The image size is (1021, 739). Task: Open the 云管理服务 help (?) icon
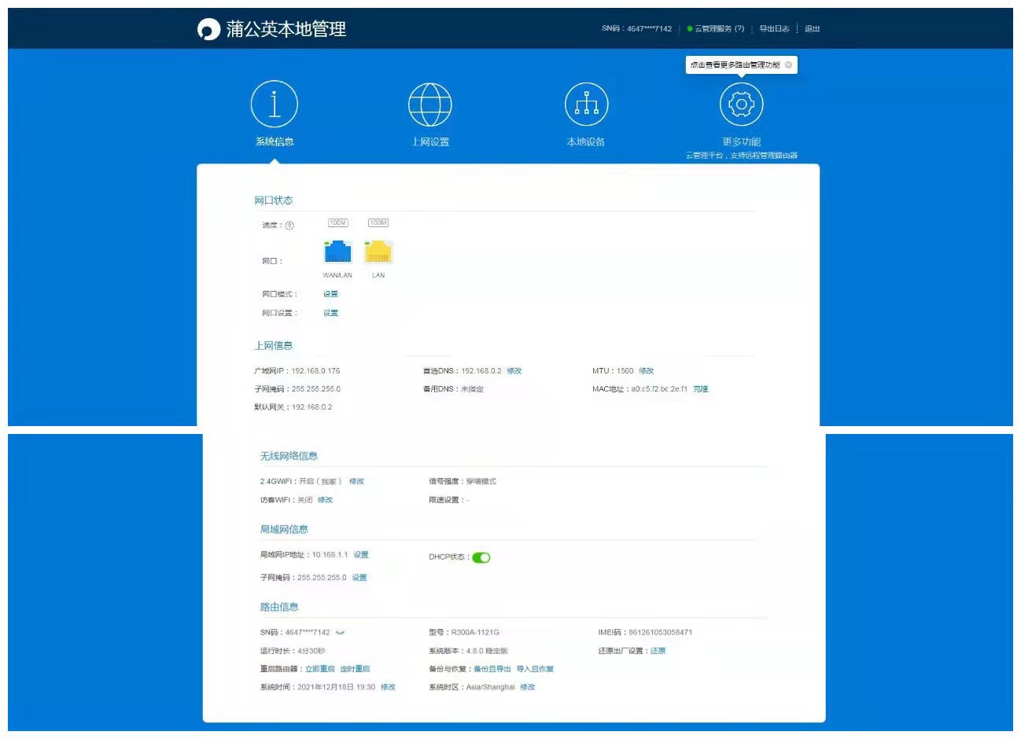(738, 28)
